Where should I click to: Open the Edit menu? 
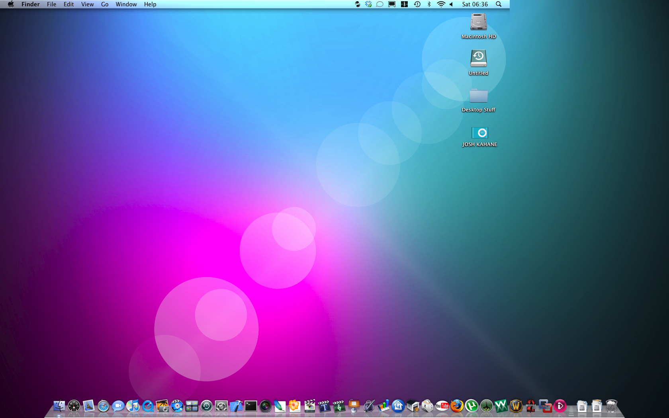tap(68, 4)
